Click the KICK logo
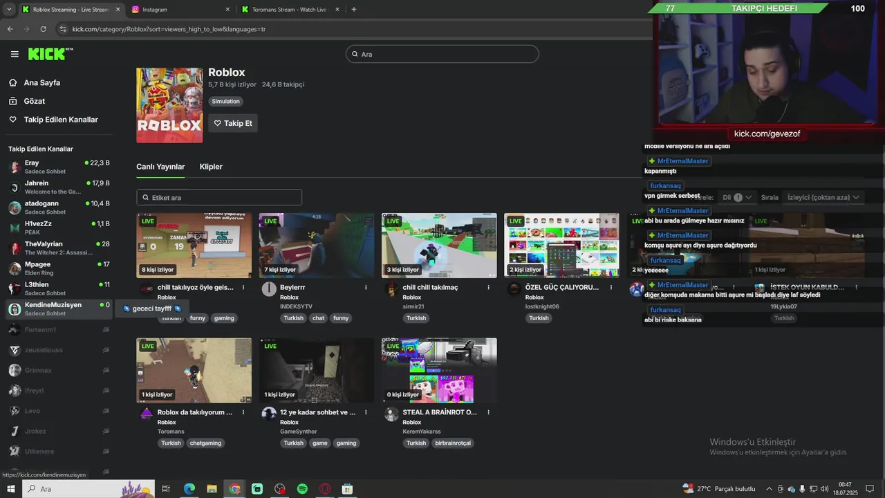 [50, 54]
